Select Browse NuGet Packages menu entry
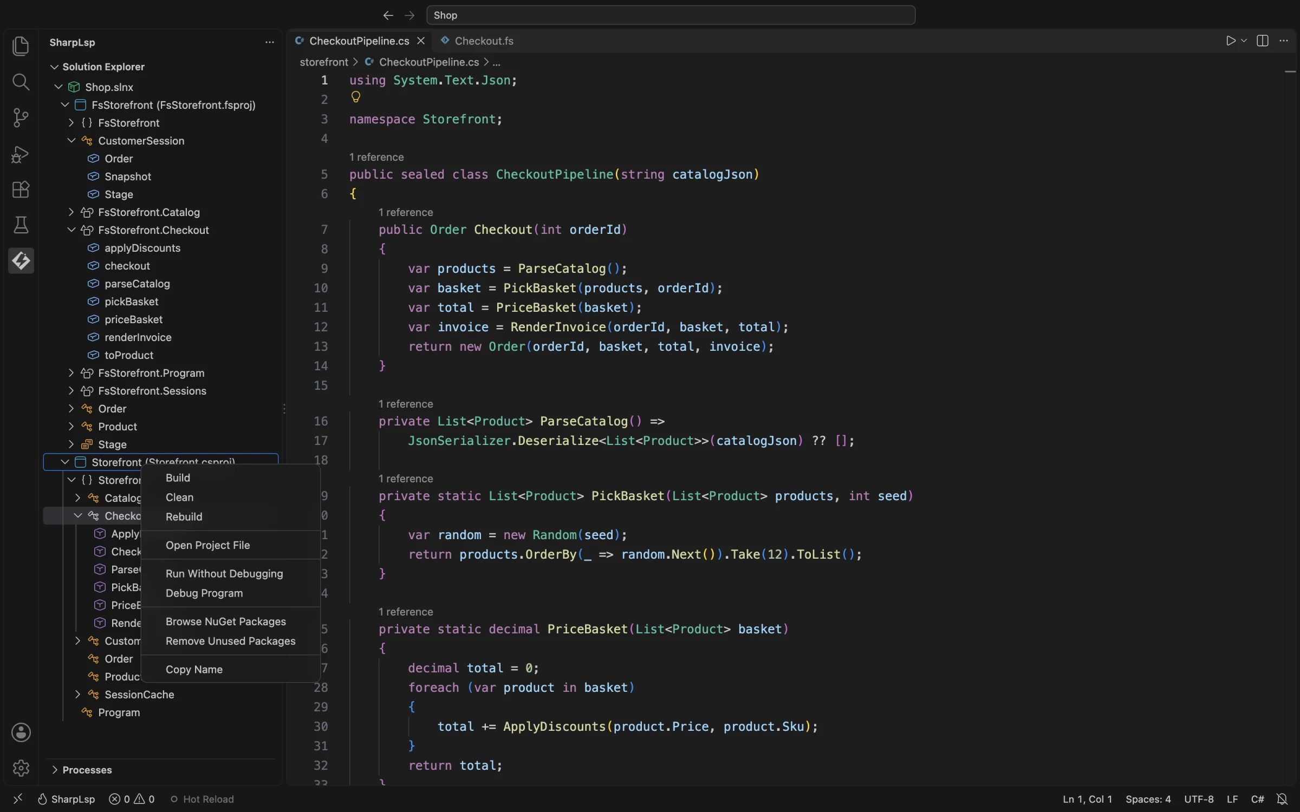Screen dimensions: 1300x812 coord(231,621)
